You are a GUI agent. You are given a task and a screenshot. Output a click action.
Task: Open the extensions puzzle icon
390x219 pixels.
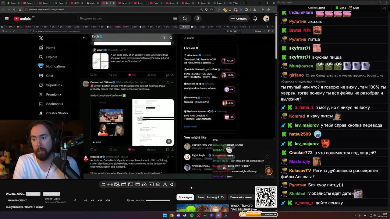246,10
